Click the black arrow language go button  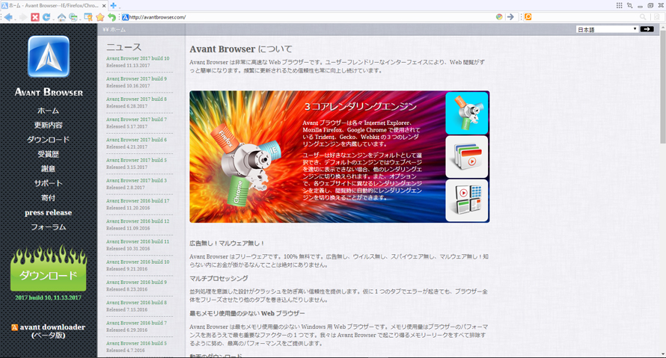click(647, 29)
